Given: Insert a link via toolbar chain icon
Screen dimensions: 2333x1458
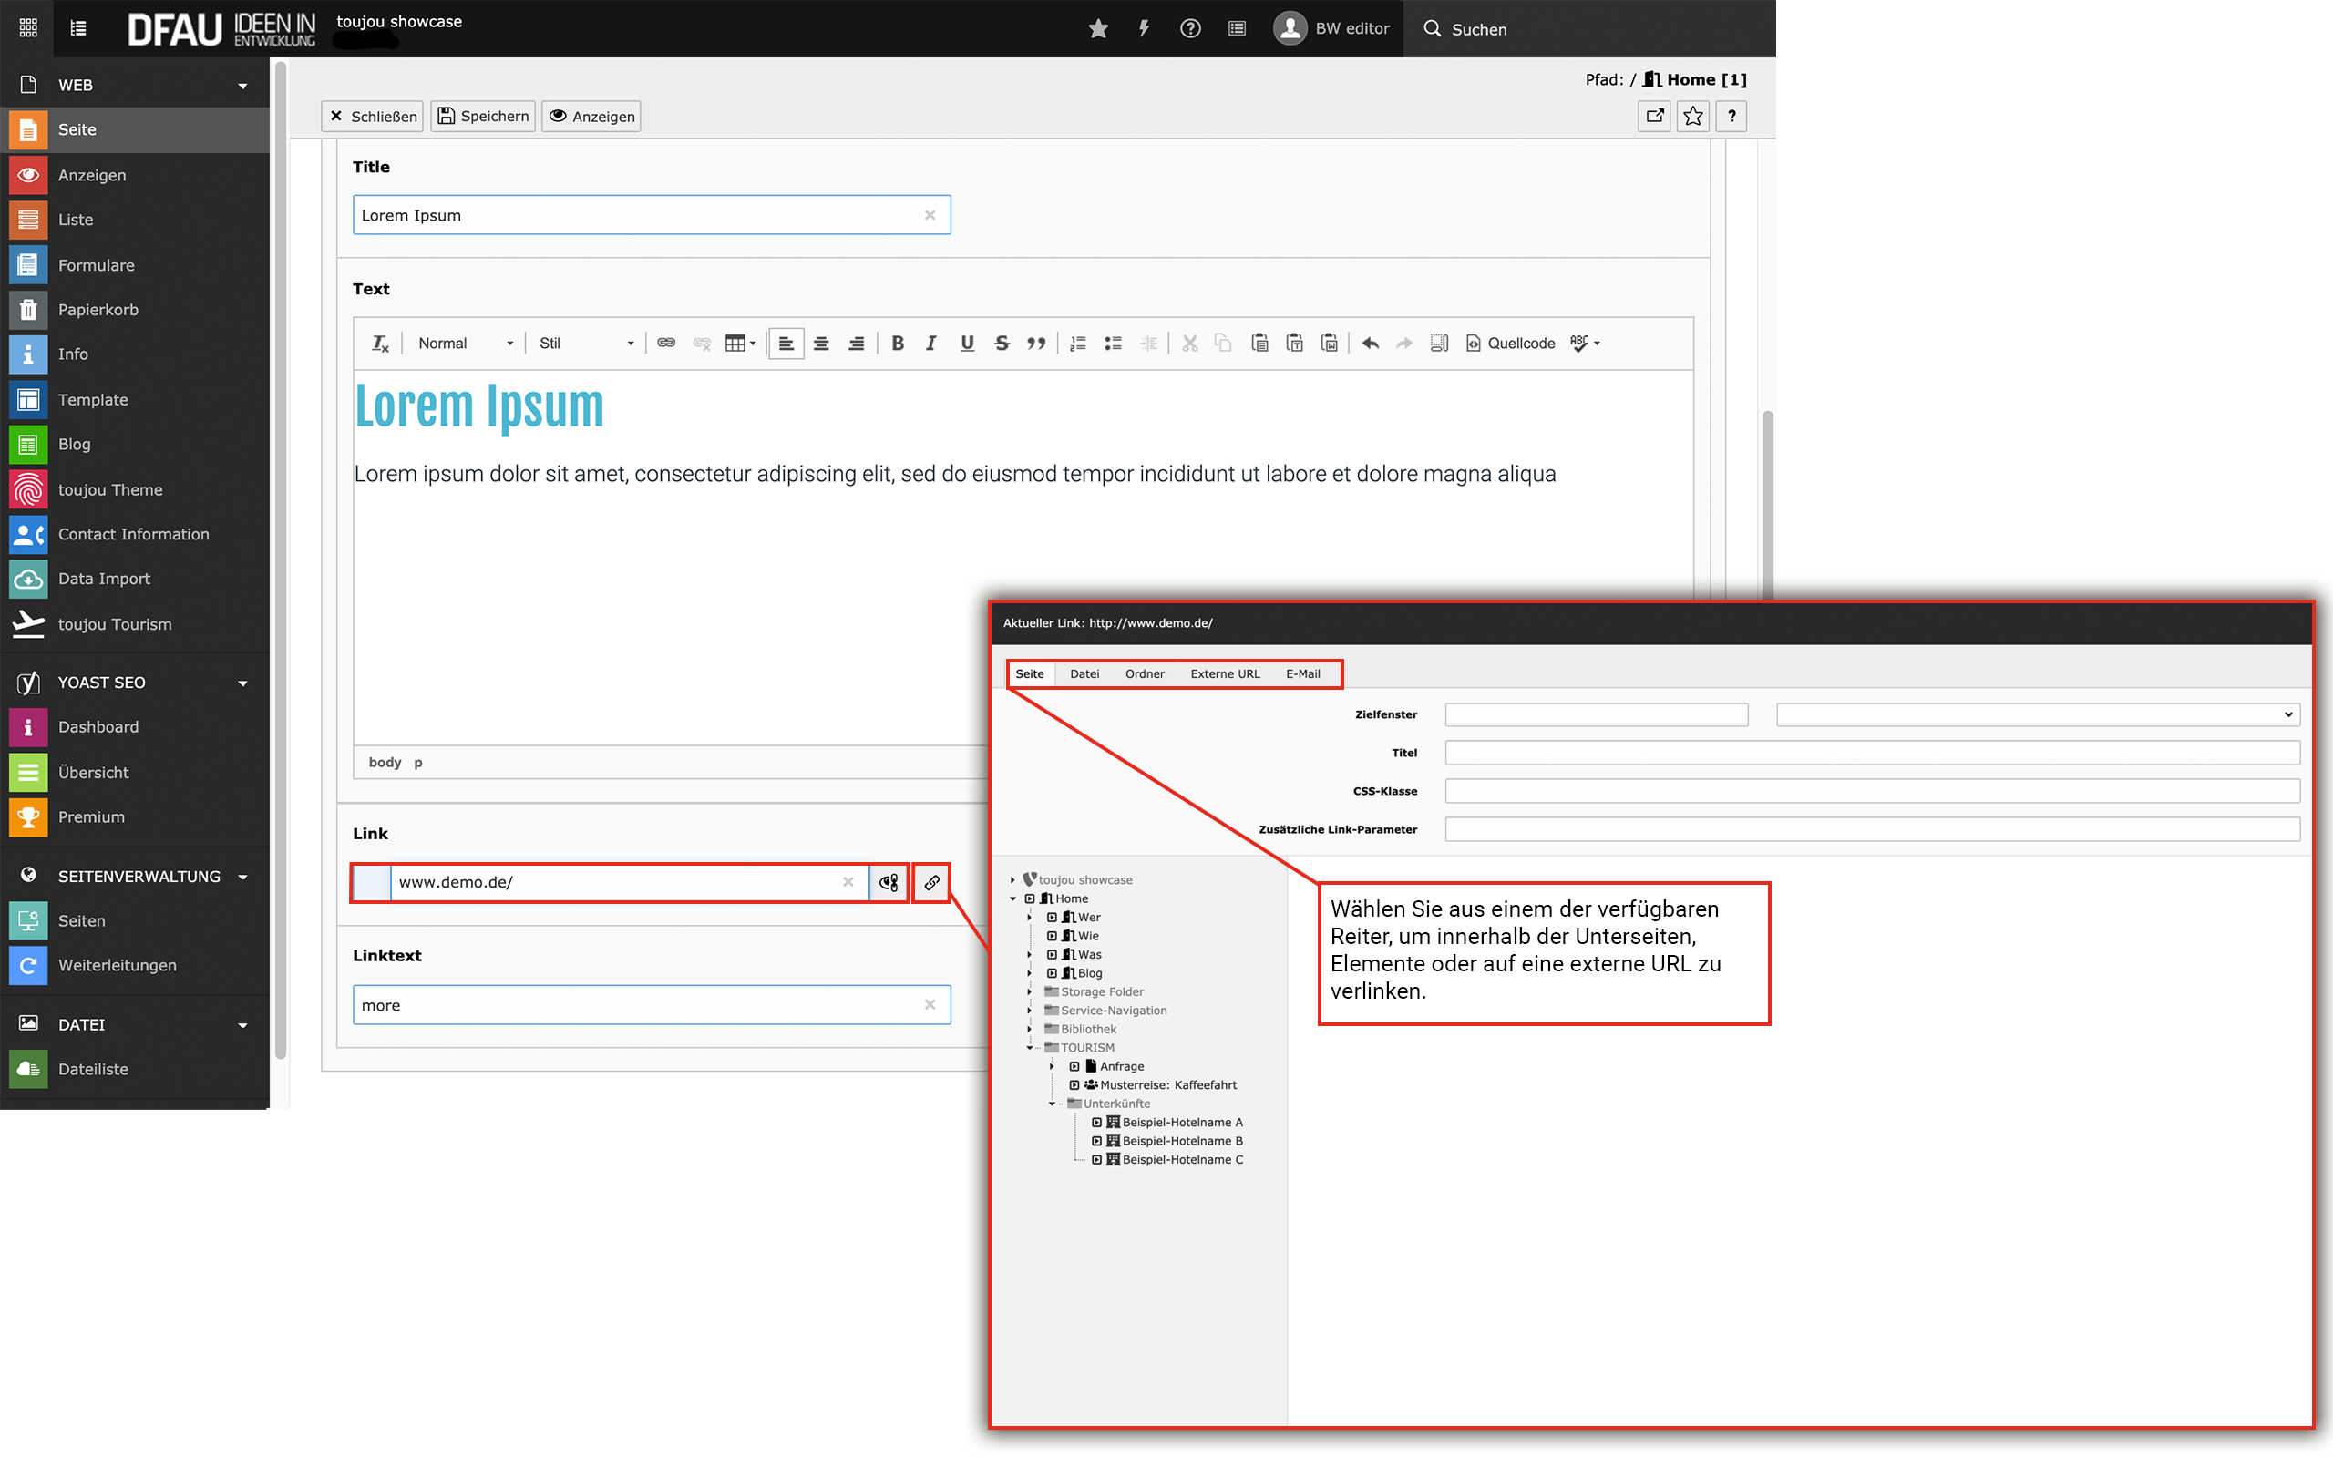Looking at the screenshot, I should [666, 344].
